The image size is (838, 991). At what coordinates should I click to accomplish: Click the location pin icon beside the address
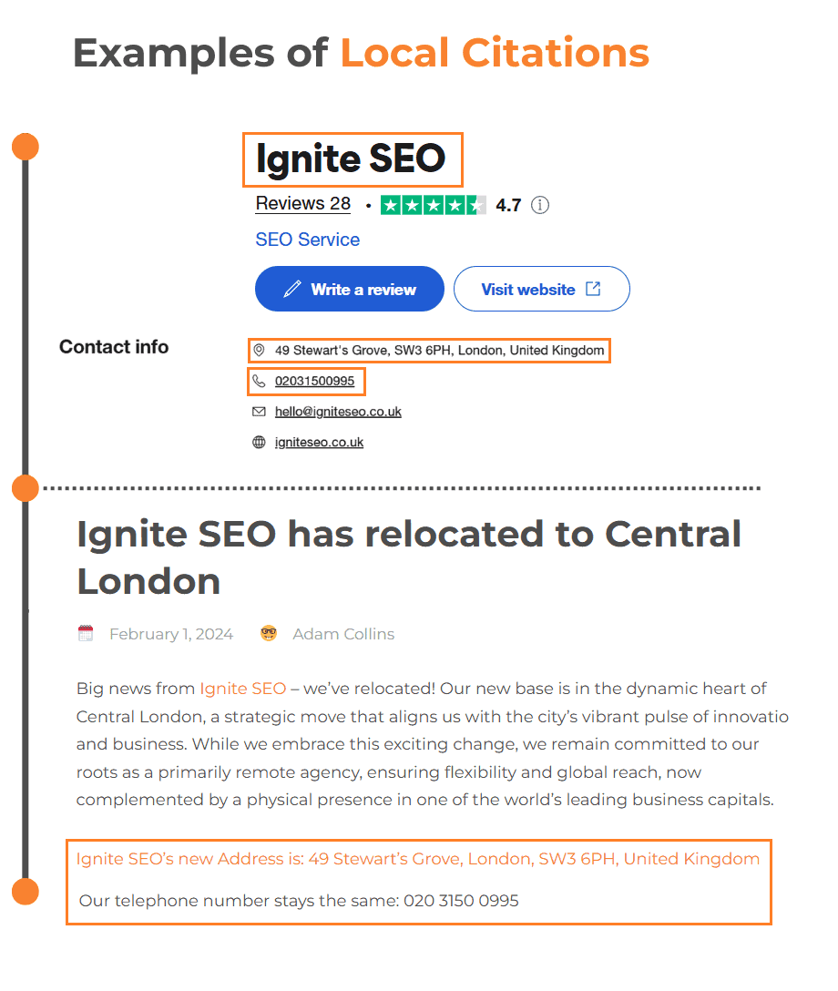point(259,350)
